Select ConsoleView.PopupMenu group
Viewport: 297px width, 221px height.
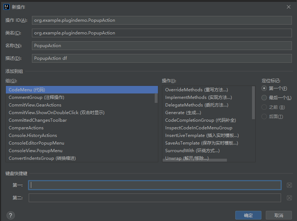pos(82,151)
